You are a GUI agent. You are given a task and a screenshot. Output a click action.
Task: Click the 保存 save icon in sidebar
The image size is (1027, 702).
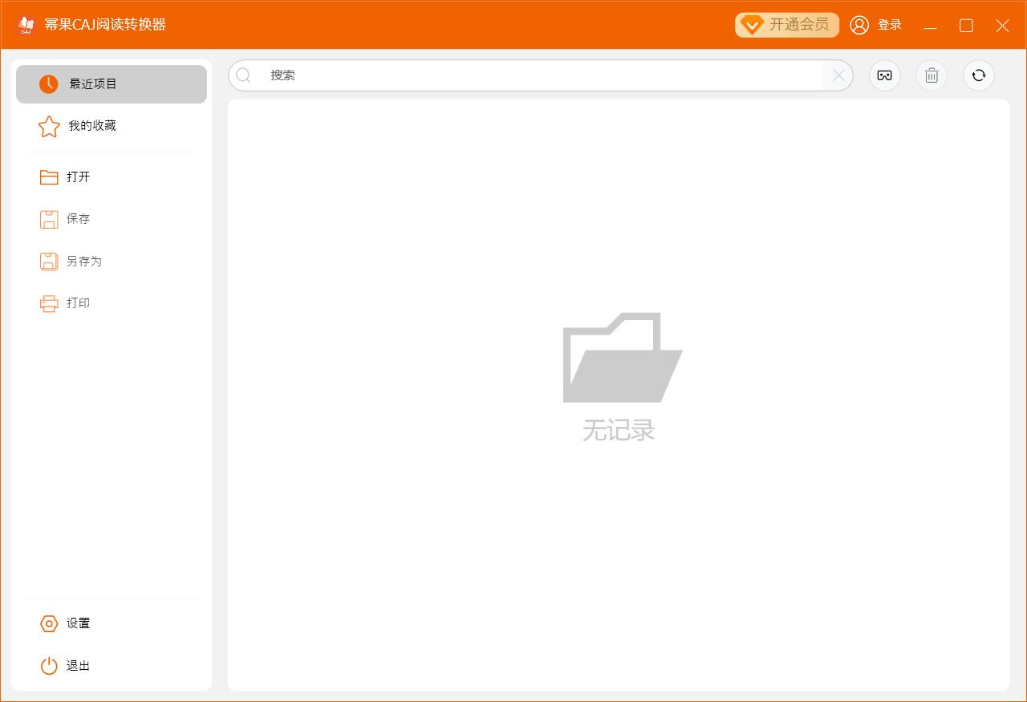pos(48,218)
